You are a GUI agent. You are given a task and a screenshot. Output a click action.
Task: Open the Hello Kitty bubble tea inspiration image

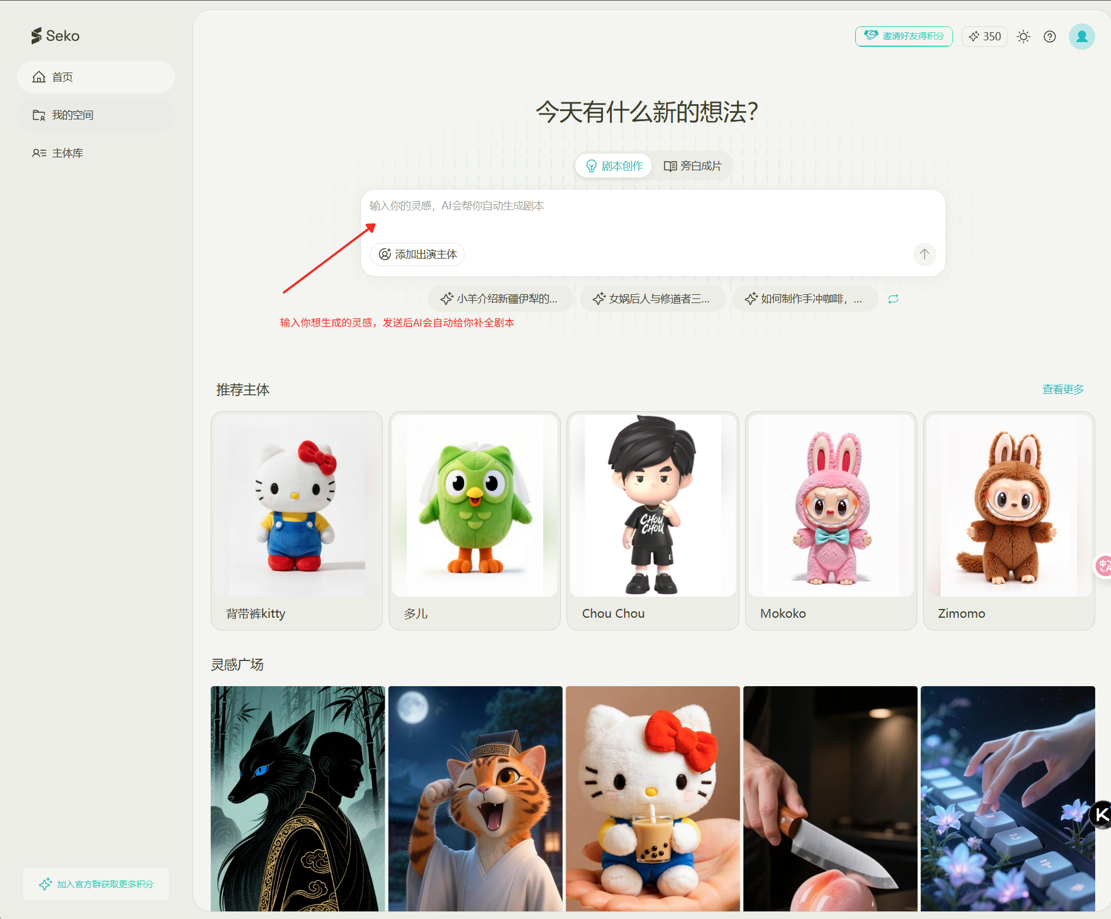point(653,798)
